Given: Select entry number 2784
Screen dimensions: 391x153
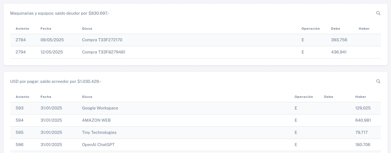Looking at the screenshot, I should (x=21, y=40).
